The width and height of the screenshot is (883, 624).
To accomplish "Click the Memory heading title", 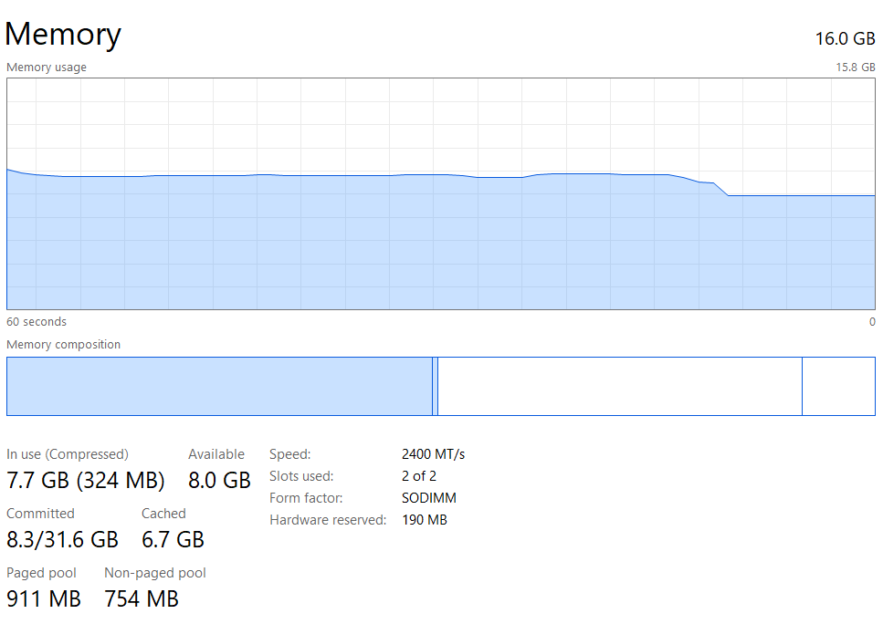I will 63,34.
